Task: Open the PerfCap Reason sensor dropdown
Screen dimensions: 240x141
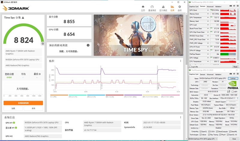Action: (208, 54)
